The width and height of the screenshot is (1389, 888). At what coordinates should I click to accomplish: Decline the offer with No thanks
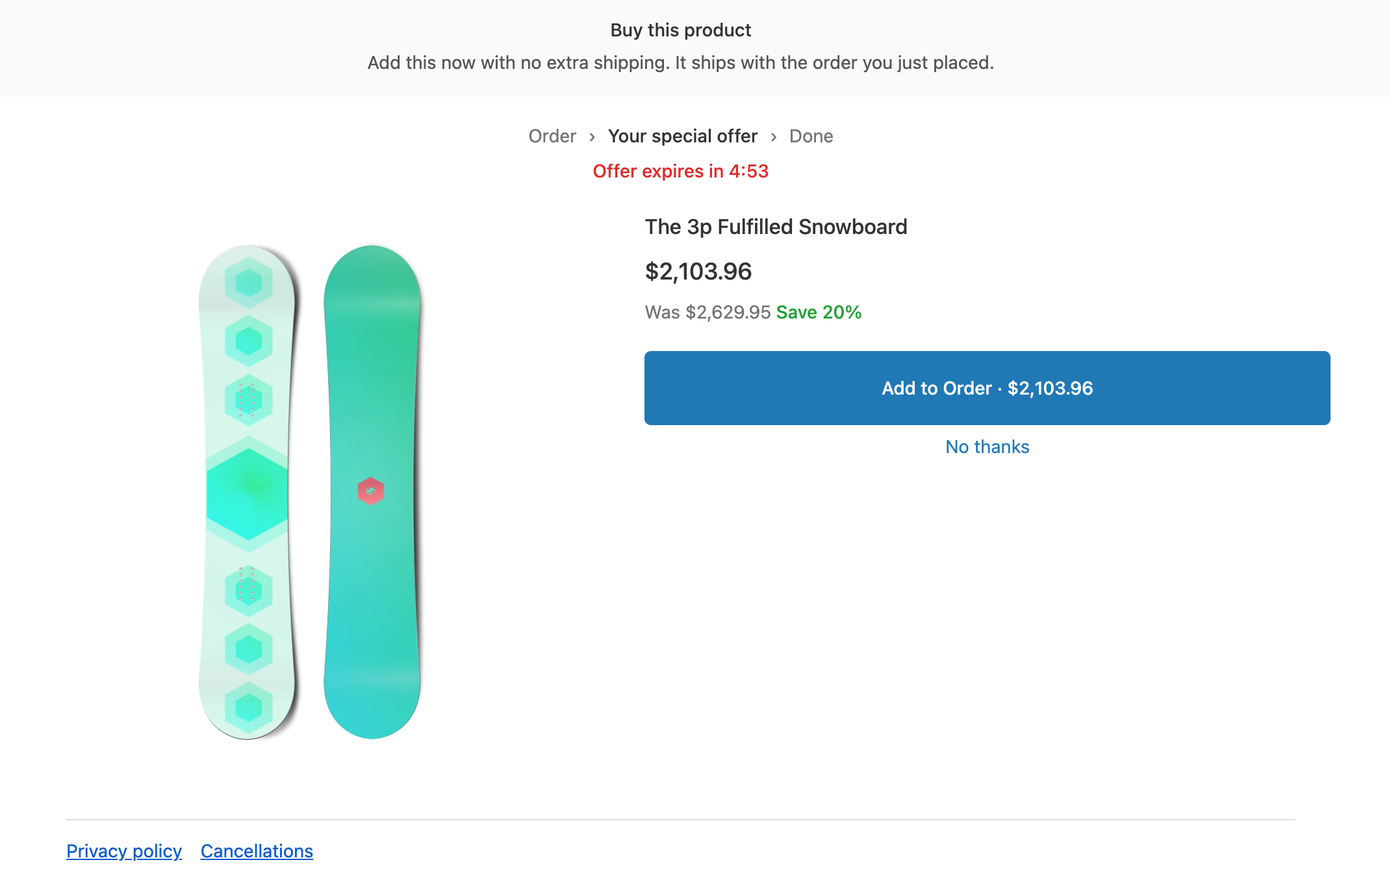(x=987, y=447)
